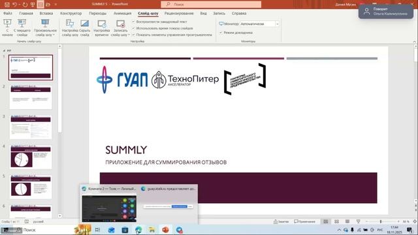
Task: Collapse the slide section arrow in thumbnail pane
Action: point(4,50)
